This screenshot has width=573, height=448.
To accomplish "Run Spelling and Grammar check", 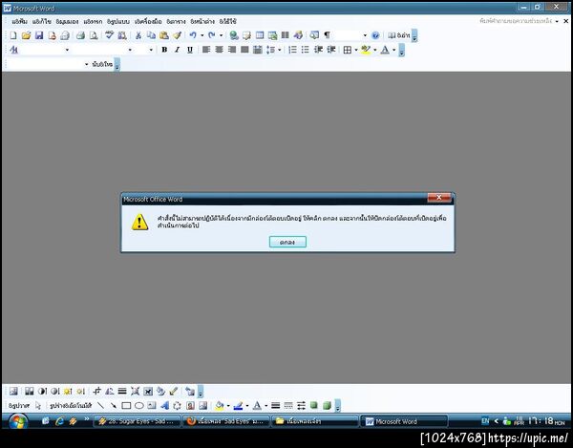I will pos(109,35).
